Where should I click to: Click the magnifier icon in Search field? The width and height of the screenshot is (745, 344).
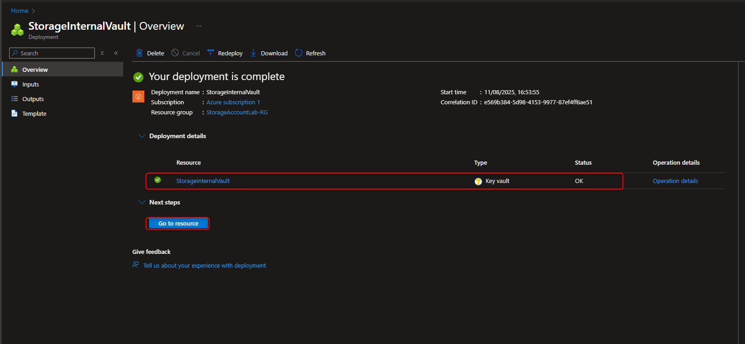15,53
